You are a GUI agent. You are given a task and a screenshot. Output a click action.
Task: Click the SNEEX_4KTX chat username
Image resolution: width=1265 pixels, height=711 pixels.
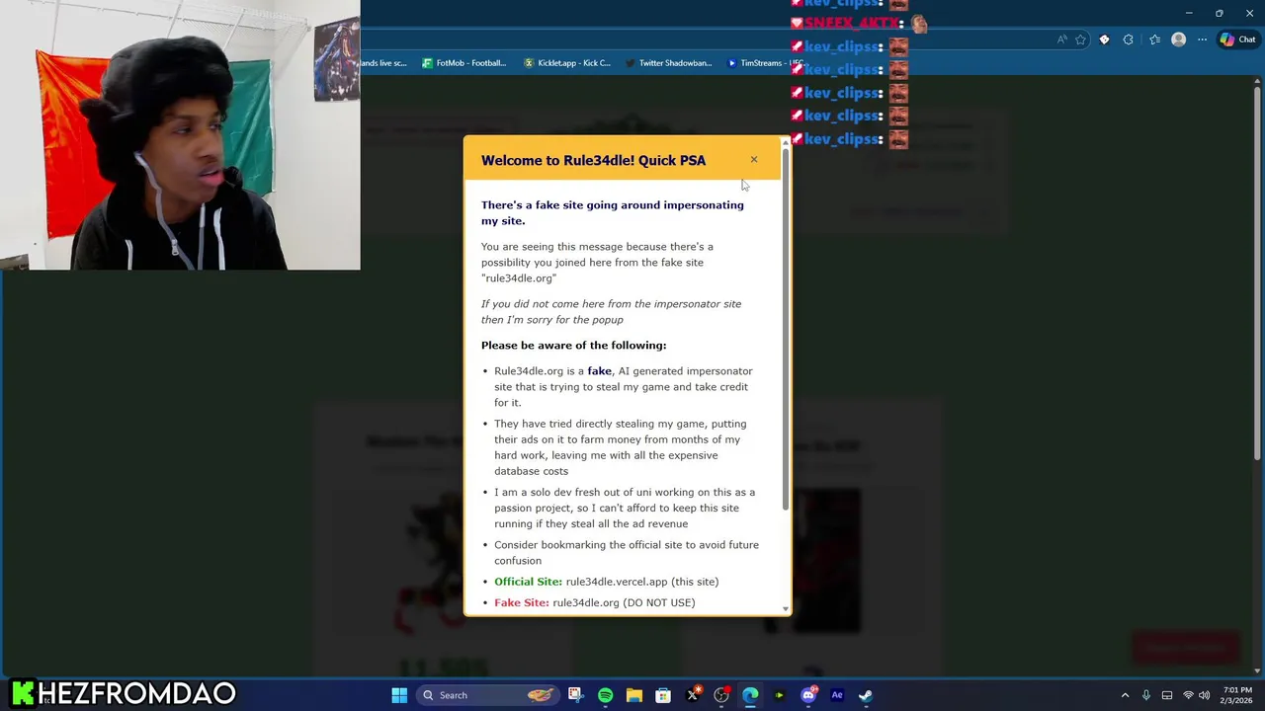tap(853, 23)
